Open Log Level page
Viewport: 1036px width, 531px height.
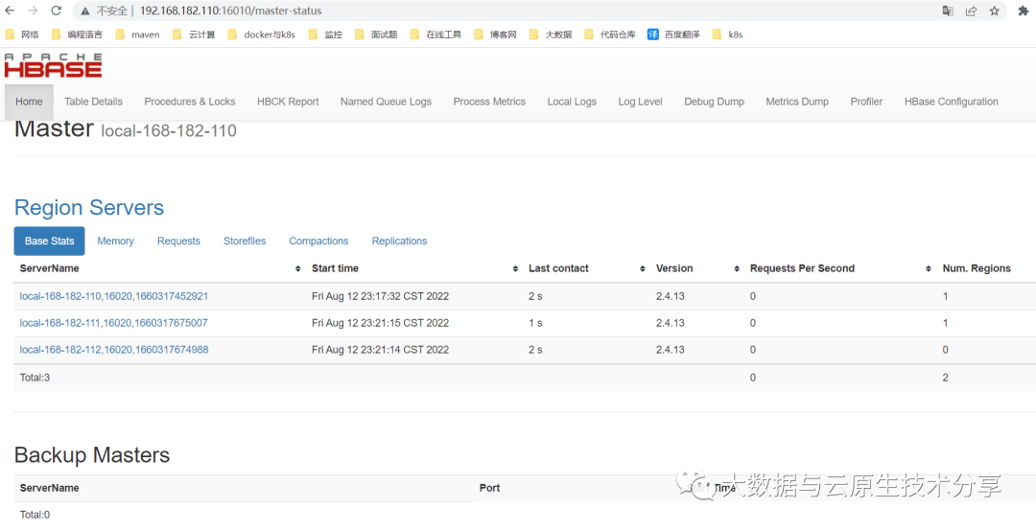[640, 102]
